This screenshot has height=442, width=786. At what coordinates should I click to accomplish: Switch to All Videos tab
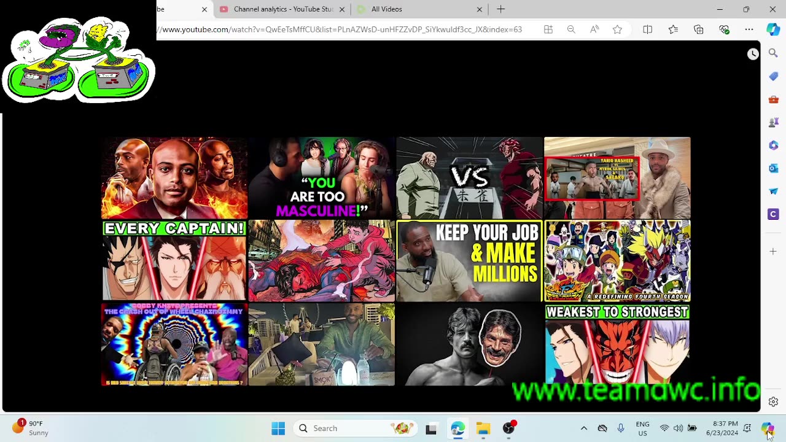pos(420,9)
